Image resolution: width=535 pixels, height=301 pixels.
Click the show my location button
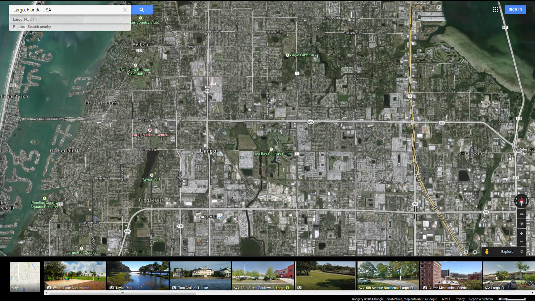(521, 224)
